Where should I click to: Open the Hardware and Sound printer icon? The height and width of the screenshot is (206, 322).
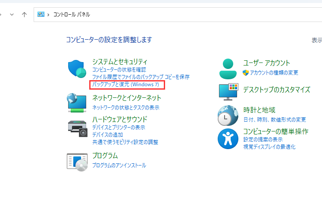78,128
